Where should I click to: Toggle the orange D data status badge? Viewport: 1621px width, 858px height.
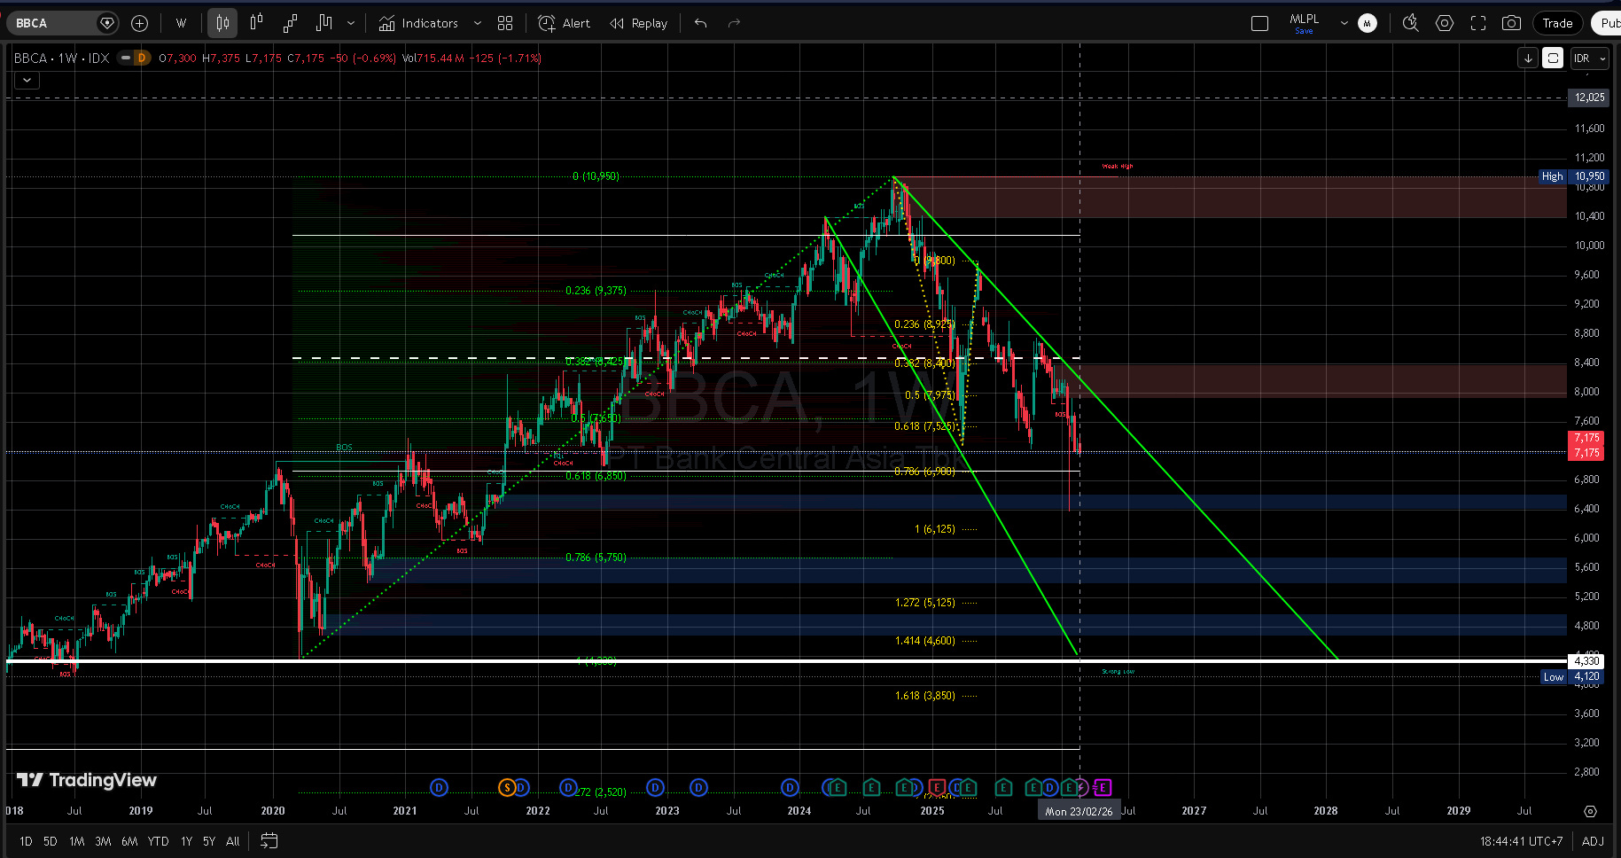pyautogui.click(x=141, y=58)
